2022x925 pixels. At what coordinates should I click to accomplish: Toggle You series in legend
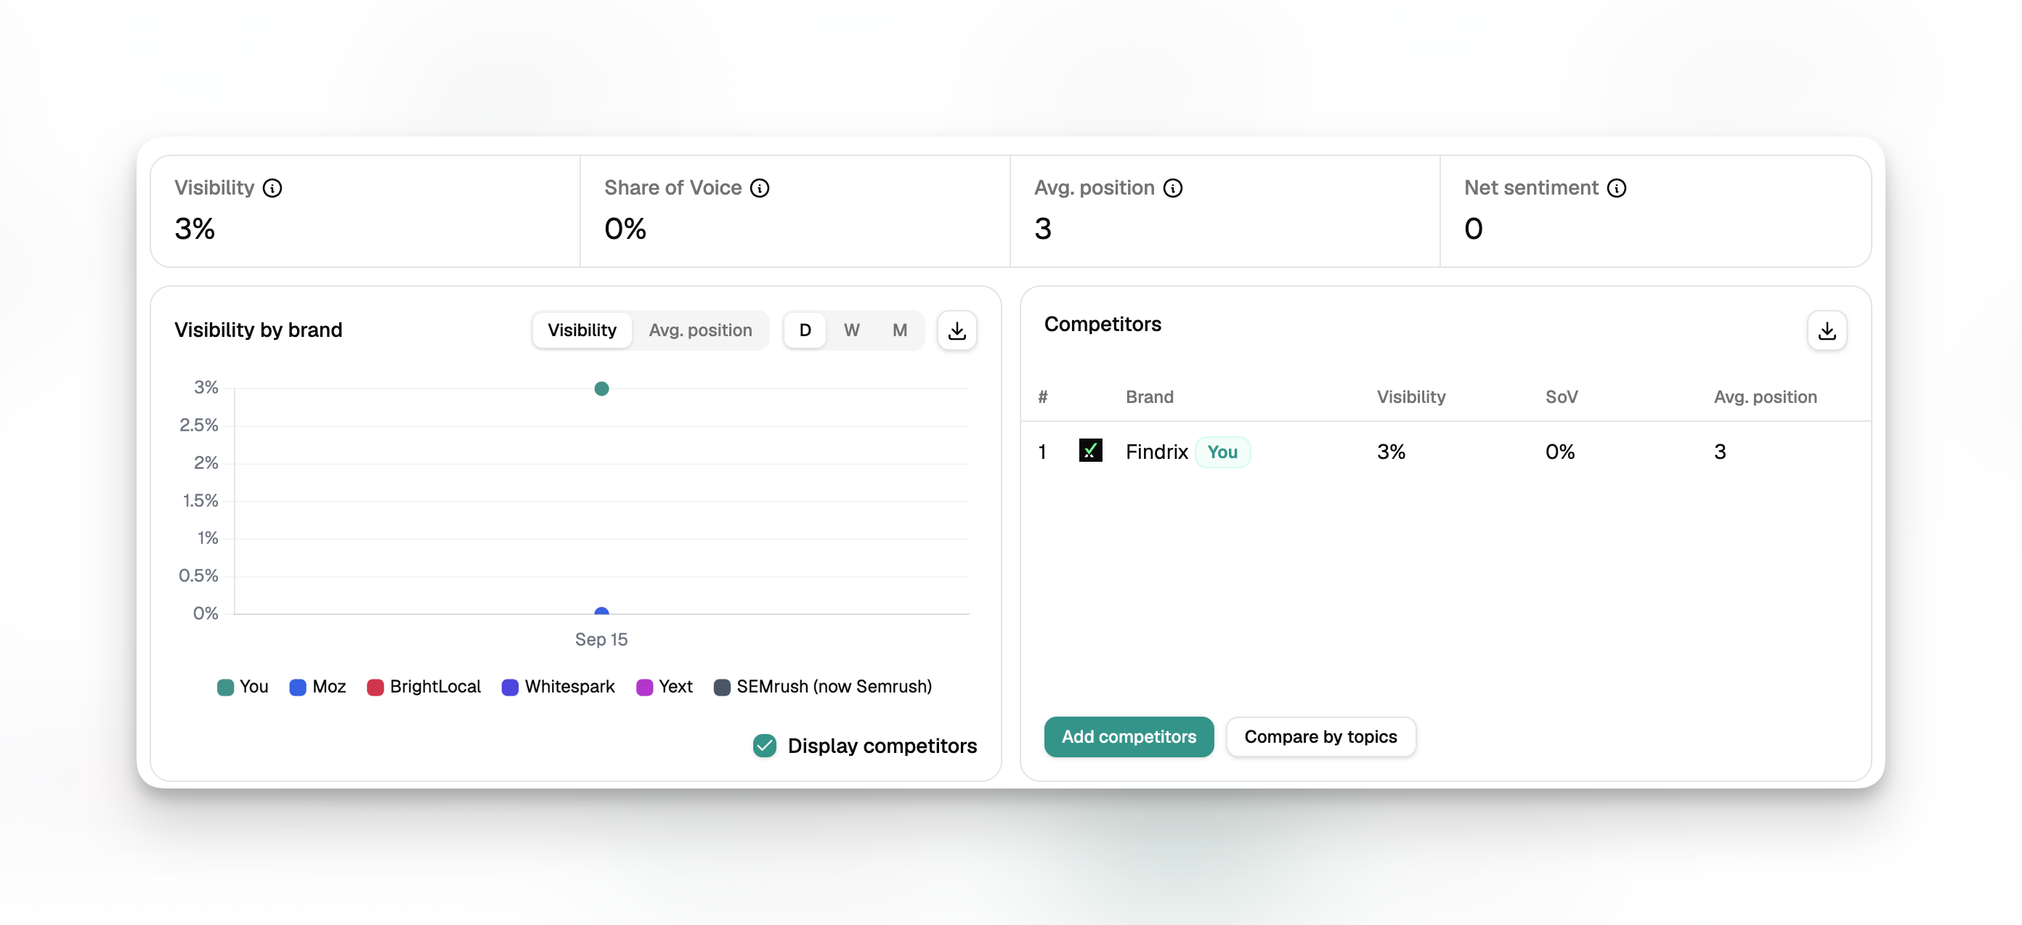(243, 687)
